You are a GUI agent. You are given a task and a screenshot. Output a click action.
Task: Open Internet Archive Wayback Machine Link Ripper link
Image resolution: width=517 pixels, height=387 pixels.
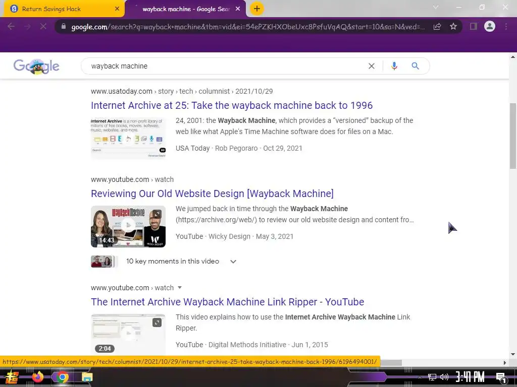(227, 302)
